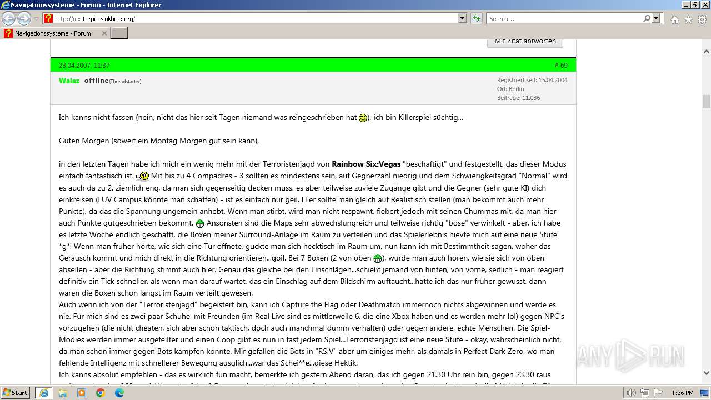711x400 pixels.
Task: Open the search provider dropdown arrow
Action: click(656, 19)
